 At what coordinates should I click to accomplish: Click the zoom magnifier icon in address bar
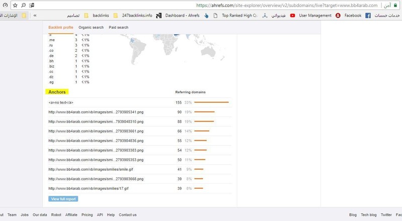tap(23, 5)
